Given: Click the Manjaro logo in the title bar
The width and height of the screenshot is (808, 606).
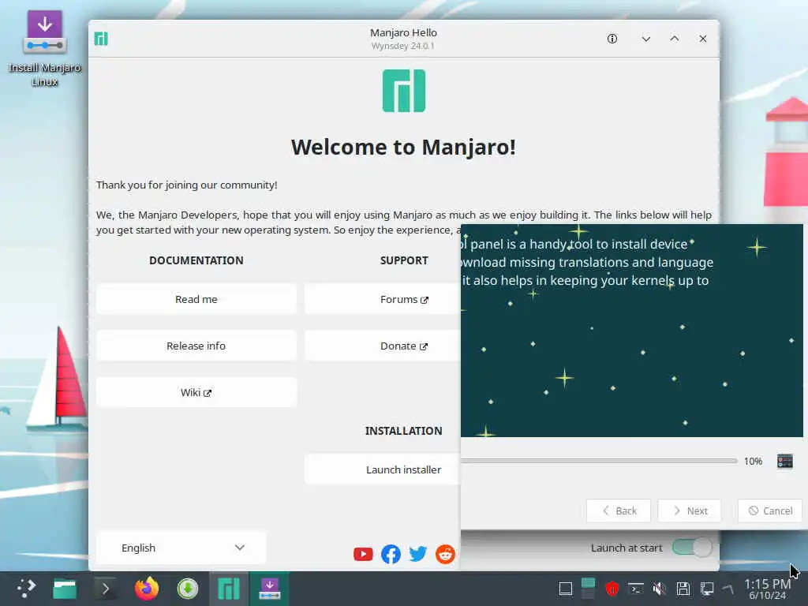Looking at the screenshot, I should tap(101, 39).
